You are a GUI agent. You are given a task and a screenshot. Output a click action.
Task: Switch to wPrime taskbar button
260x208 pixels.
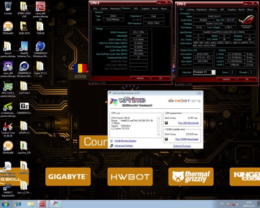click(56, 204)
